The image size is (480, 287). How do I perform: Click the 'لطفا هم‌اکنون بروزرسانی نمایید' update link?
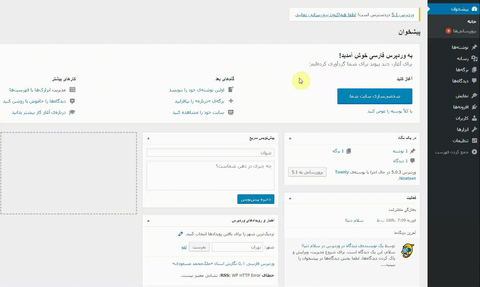point(326,15)
